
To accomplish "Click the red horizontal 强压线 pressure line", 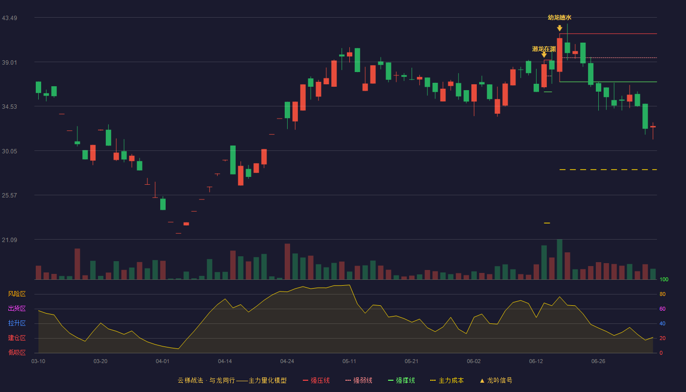I will click(x=608, y=34).
